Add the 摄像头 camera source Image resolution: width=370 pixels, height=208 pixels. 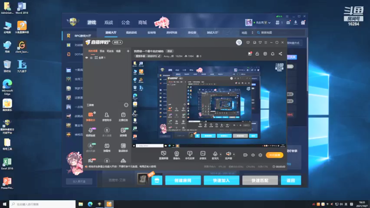pos(177,155)
